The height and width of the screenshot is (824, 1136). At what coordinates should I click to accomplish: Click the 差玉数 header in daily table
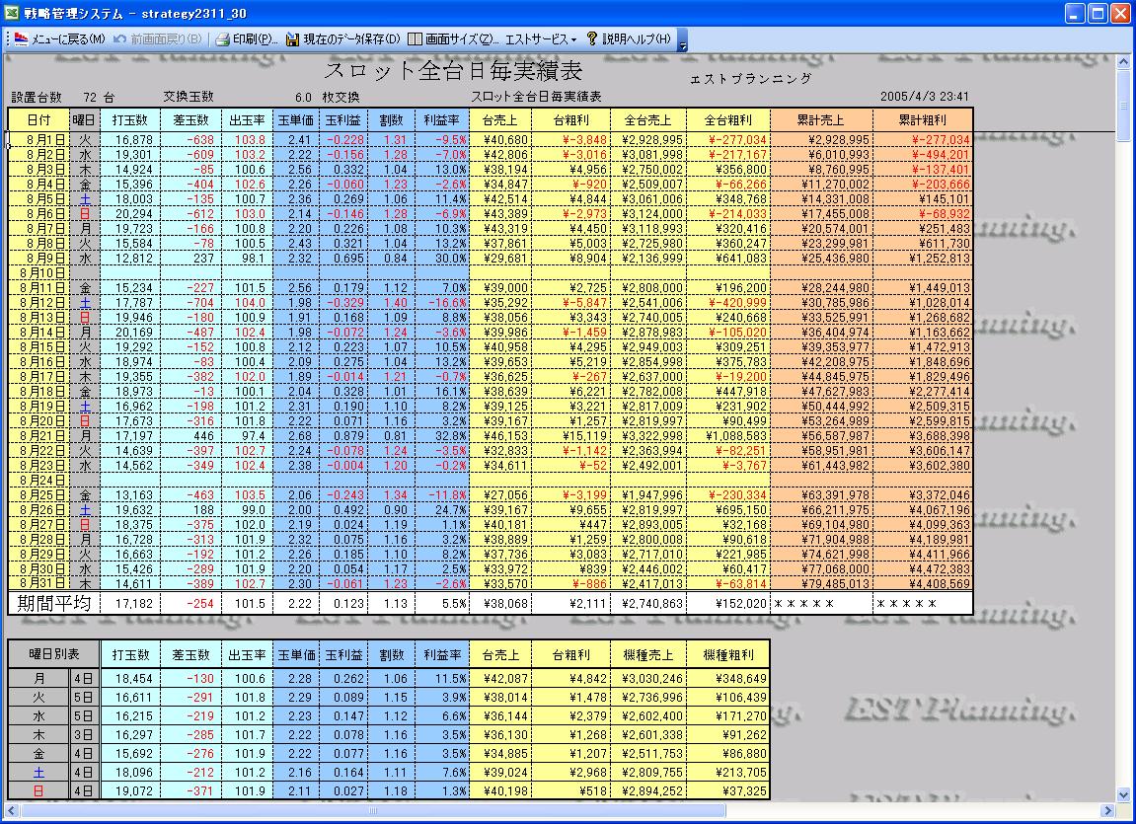[191, 120]
